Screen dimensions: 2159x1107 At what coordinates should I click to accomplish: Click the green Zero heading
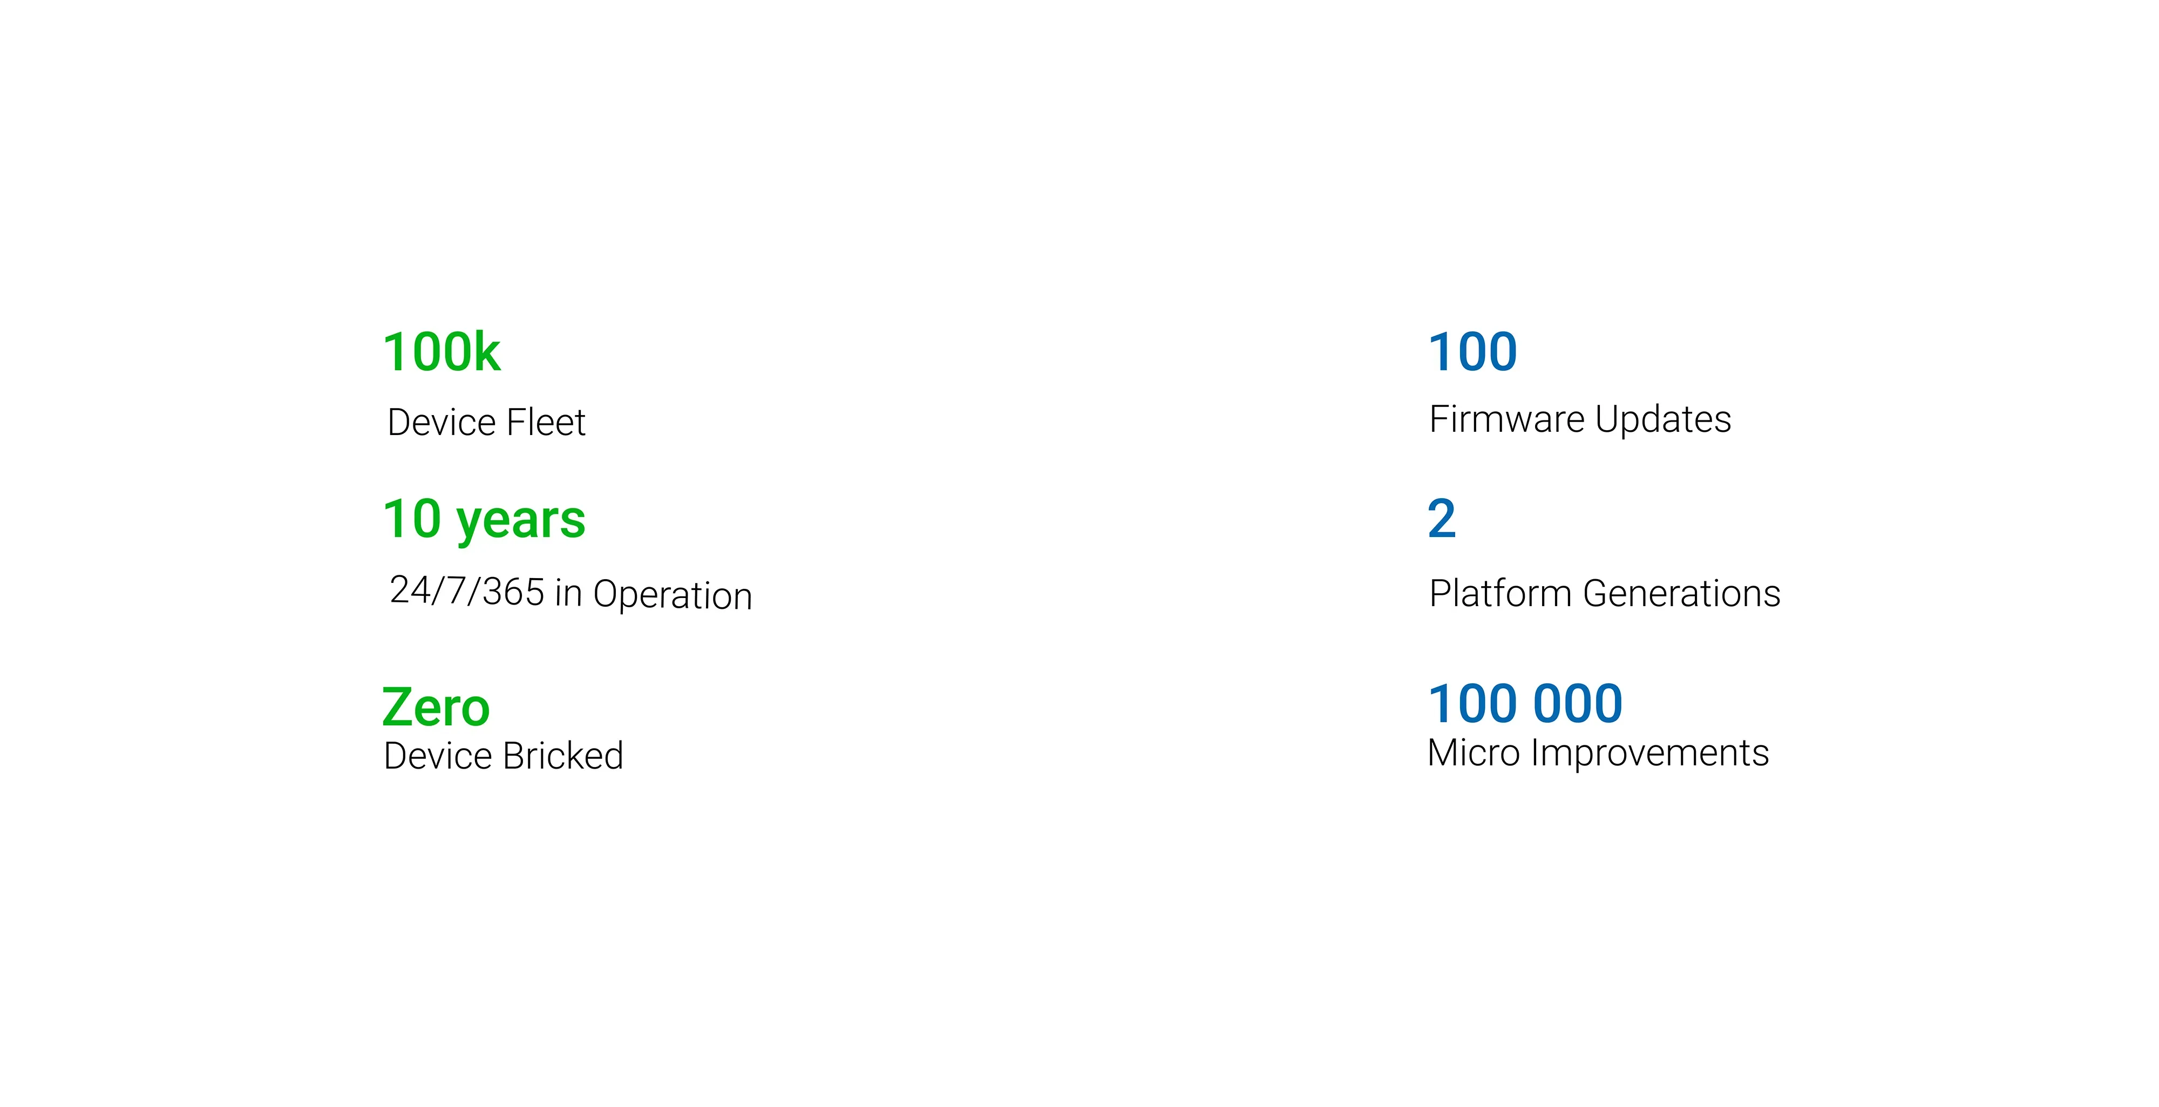436,707
